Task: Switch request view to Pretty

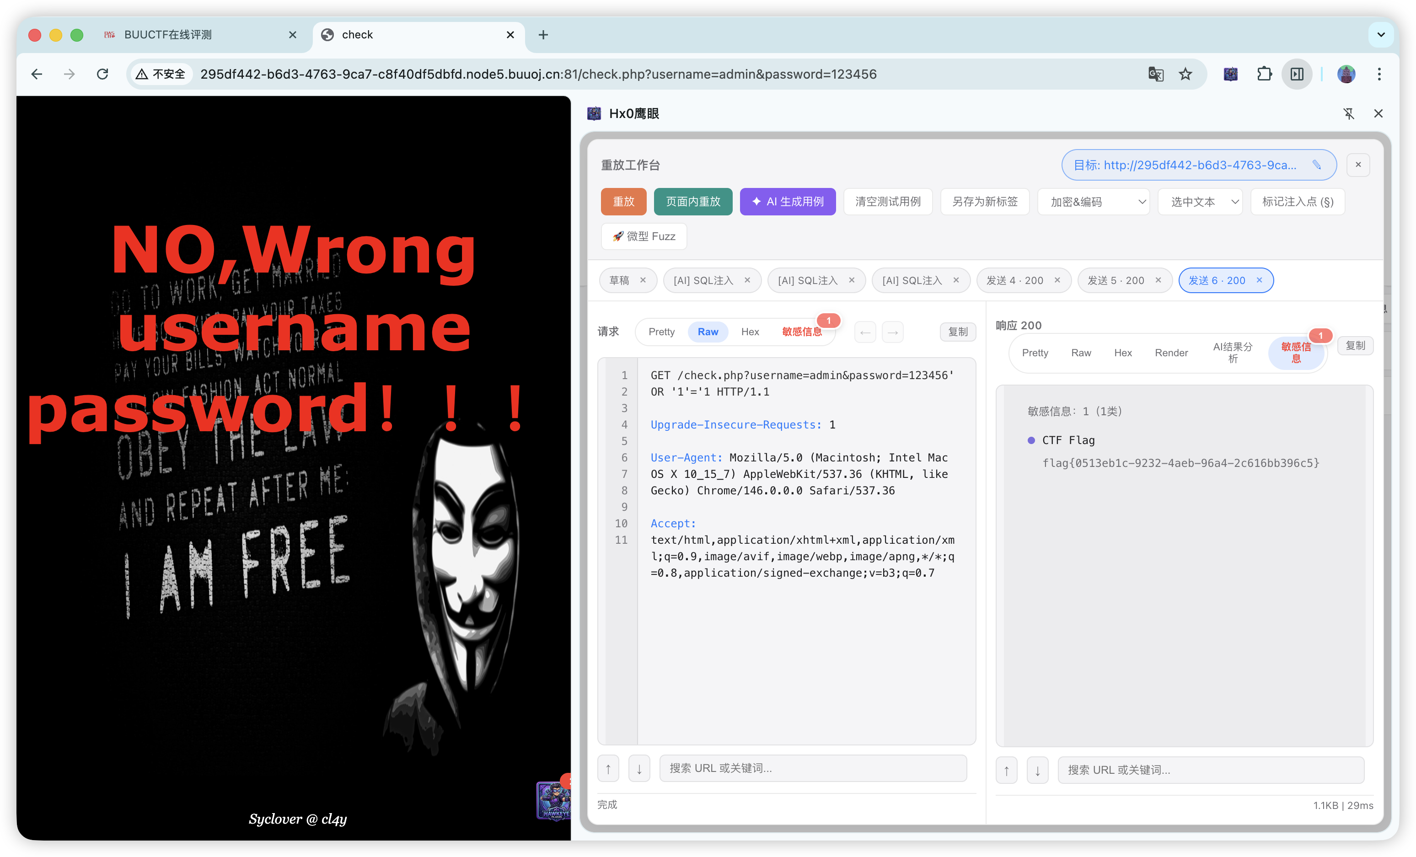Action: (661, 332)
